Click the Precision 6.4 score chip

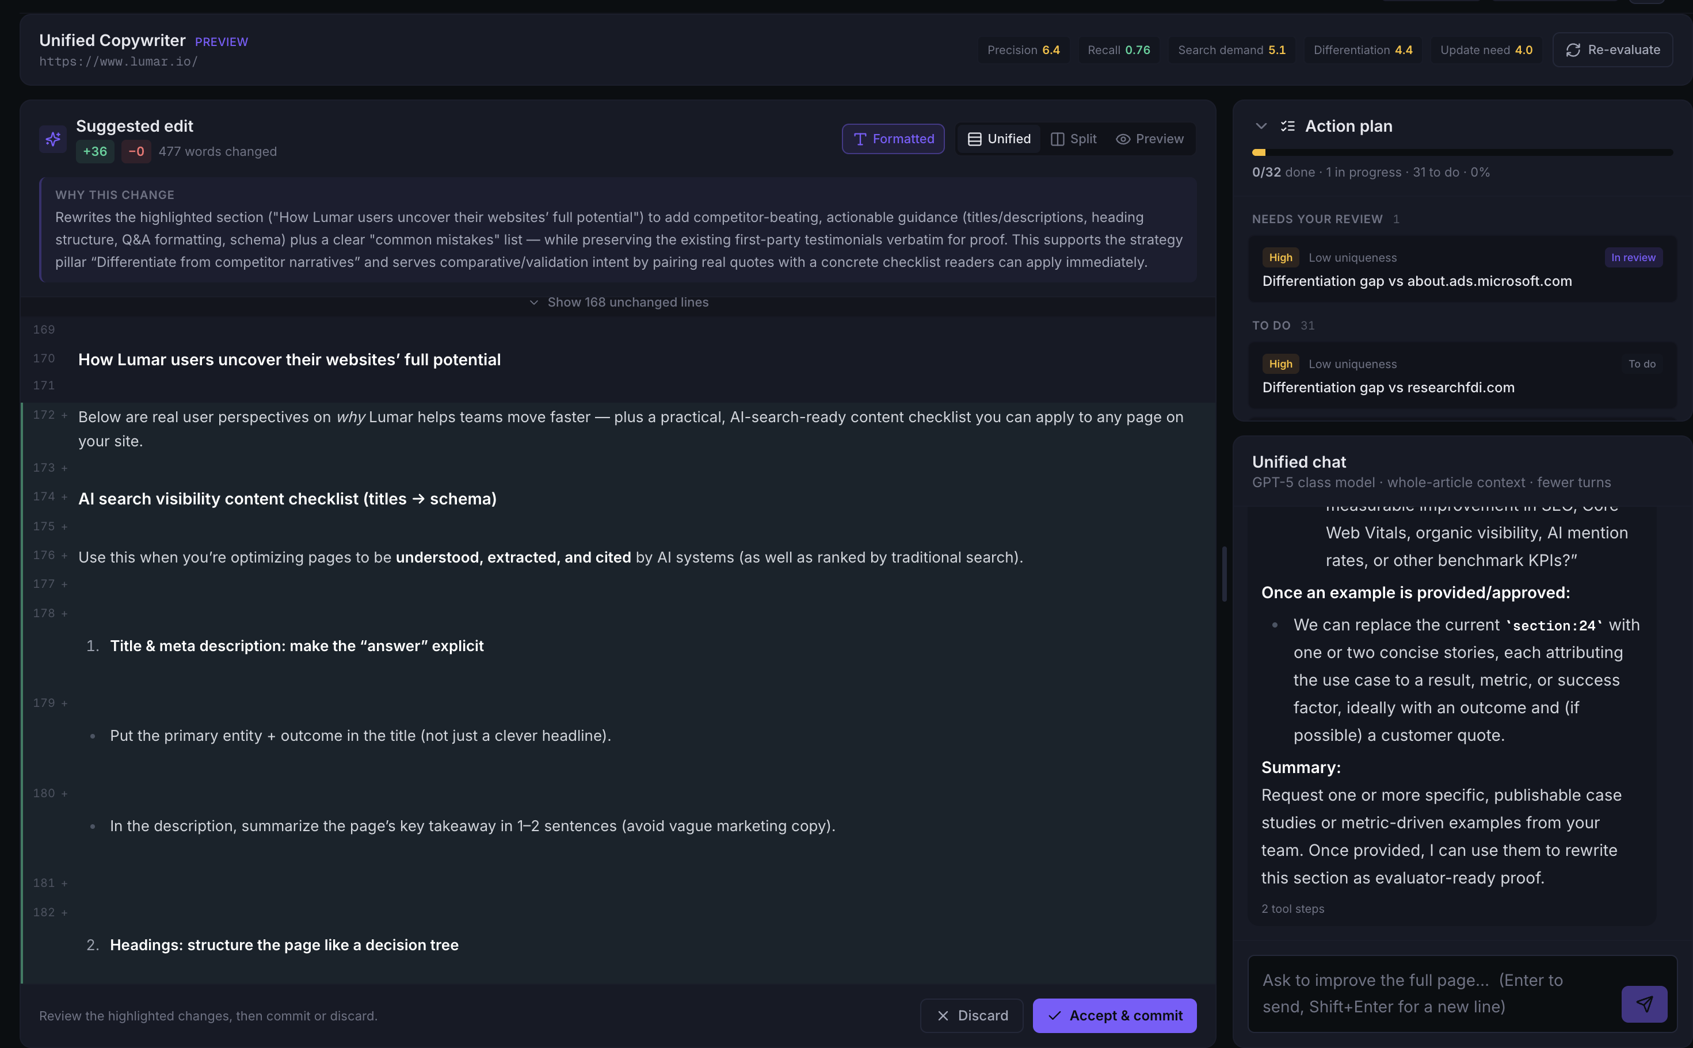1023,50
